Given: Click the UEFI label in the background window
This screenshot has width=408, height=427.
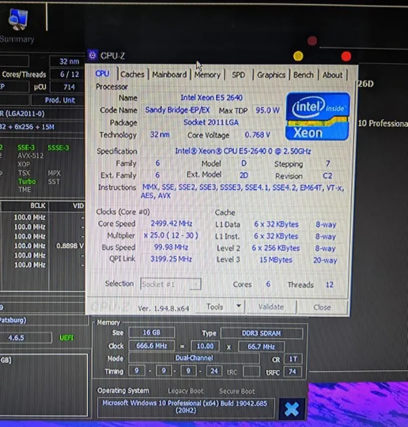Looking at the screenshot, I should pos(67,338).
